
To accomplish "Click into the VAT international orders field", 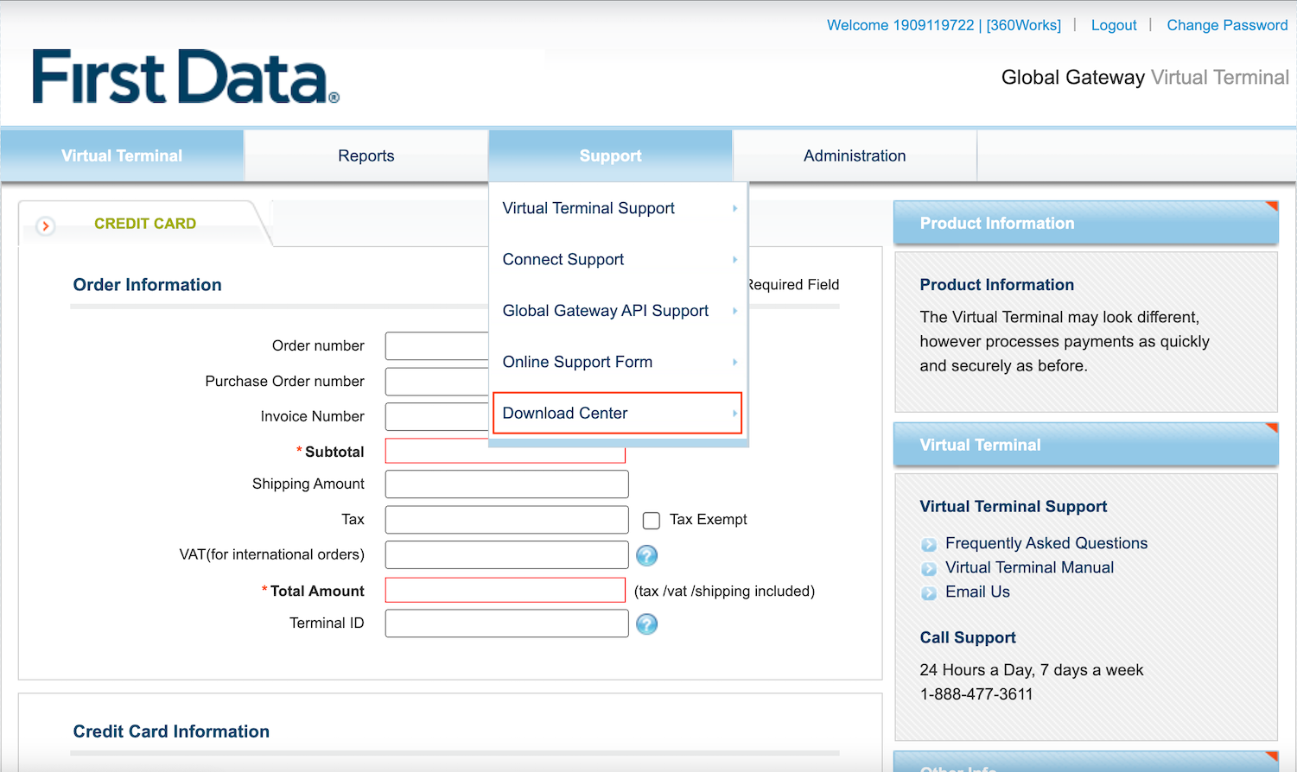I will click(x=506, y=554).
